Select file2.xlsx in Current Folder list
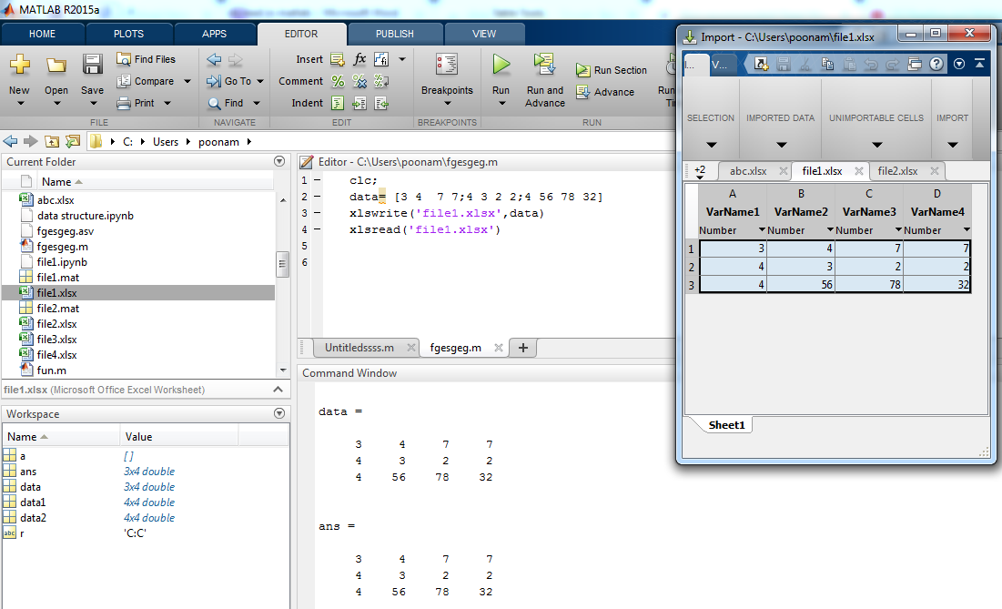1002x609 pixels. pyautogui.click(x=56, y=324)
